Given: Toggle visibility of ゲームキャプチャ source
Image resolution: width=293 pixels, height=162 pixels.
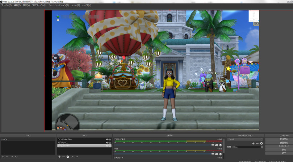Looking at the screenshot, I should (x=107, y=146).
